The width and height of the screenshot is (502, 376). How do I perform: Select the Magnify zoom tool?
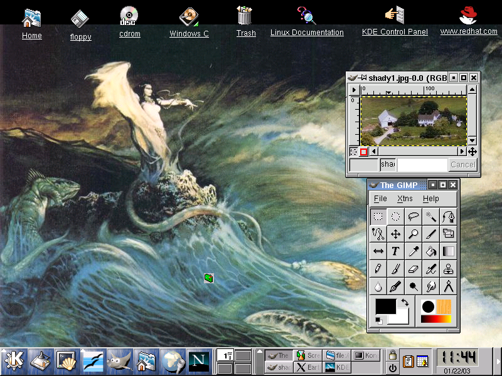click(x=414, y=234)
